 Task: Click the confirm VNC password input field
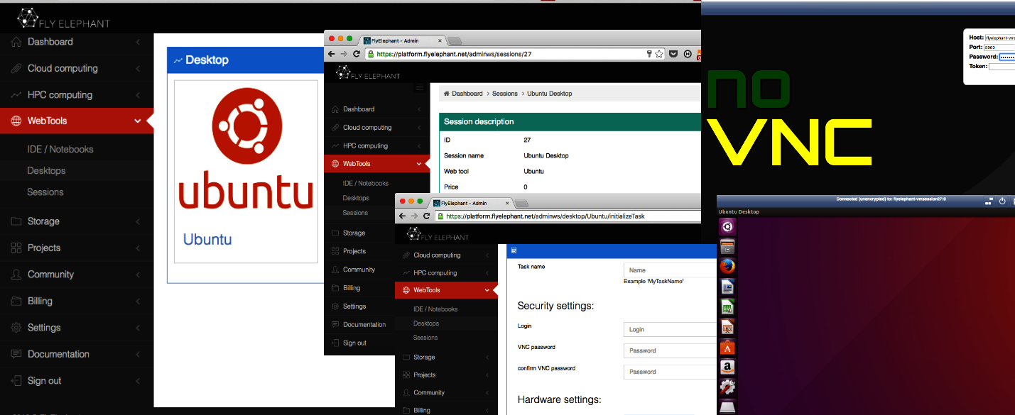click(670, 372)
